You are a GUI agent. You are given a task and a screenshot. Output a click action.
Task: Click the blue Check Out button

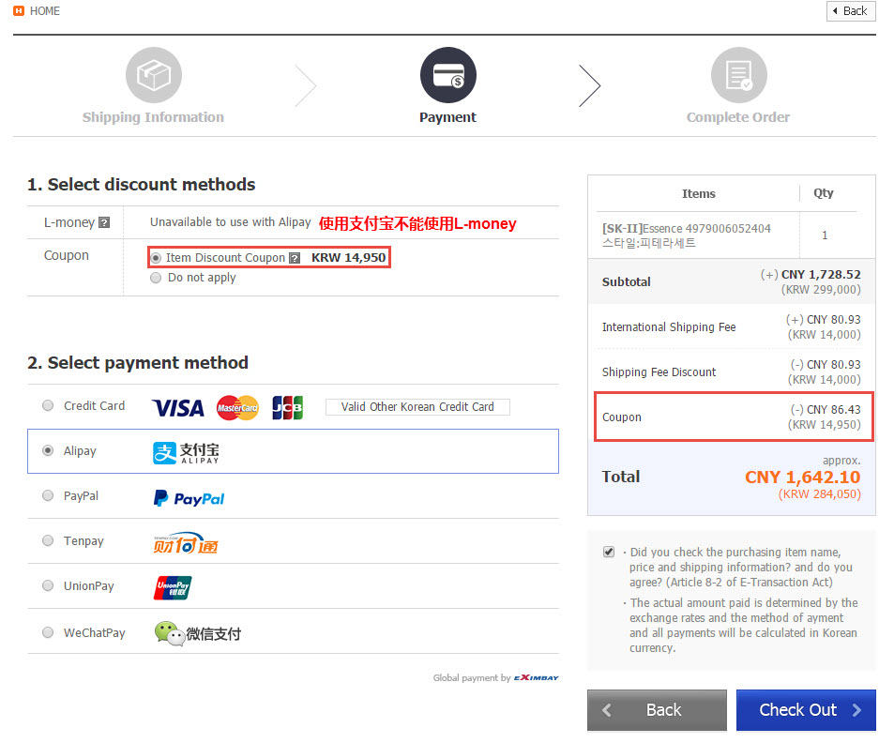(x=806, y=710)
